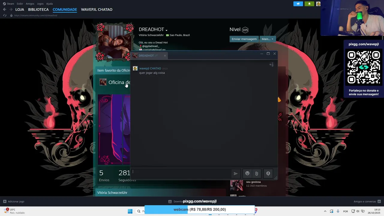This screenshot has height=216, width=384.
Task: Click the chat message input field
Action: point(181,173)
